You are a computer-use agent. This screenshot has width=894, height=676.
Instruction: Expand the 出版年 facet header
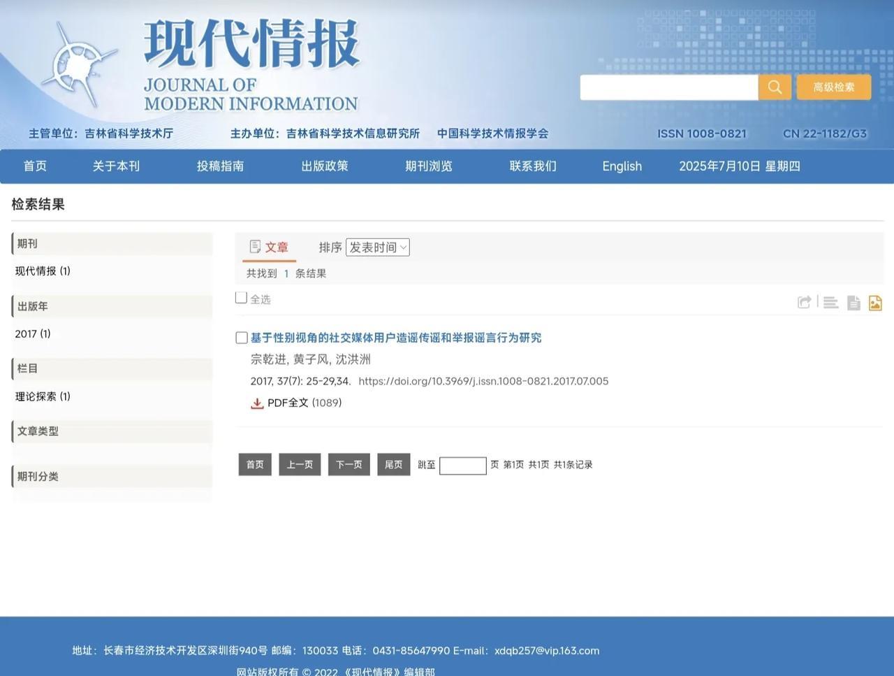(x=112, y=306)
